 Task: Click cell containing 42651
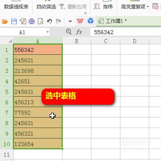38,81
